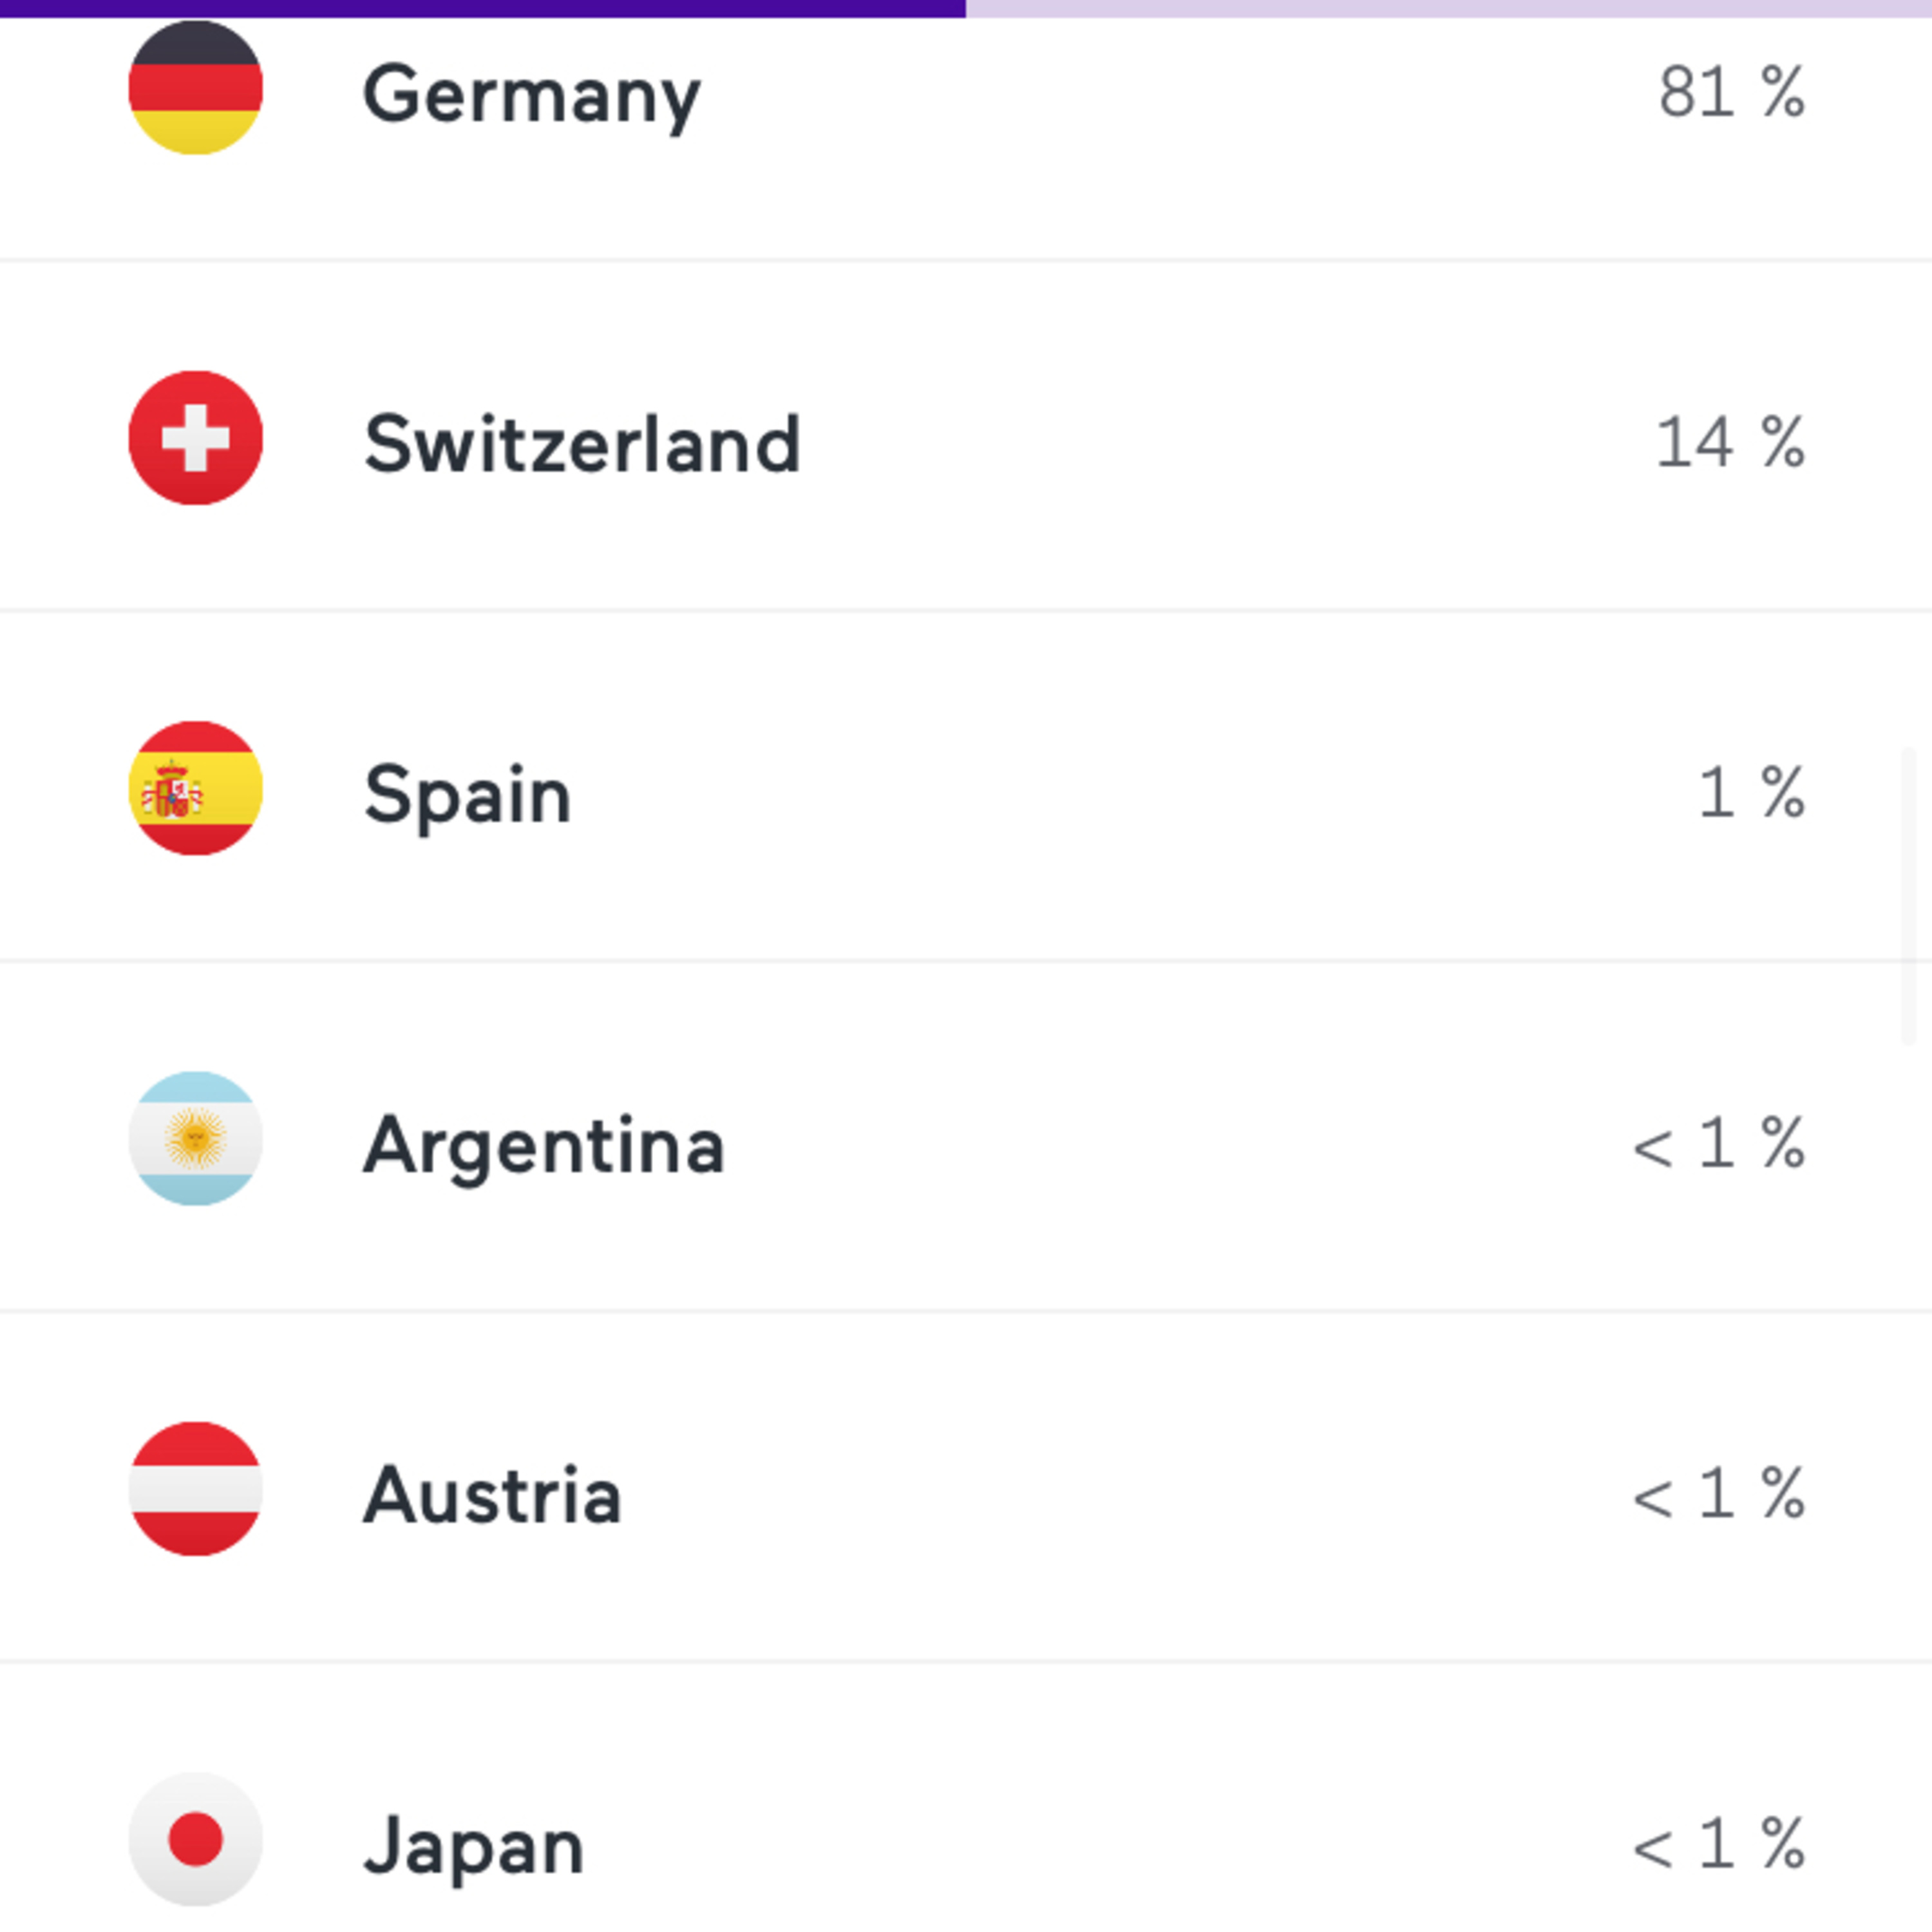Image resolution: width=1932 pixels, height=1932 pixels.
Task: Click Japan's < 1 % value
Action: pyautogui.click(x=1719, y=1842)
